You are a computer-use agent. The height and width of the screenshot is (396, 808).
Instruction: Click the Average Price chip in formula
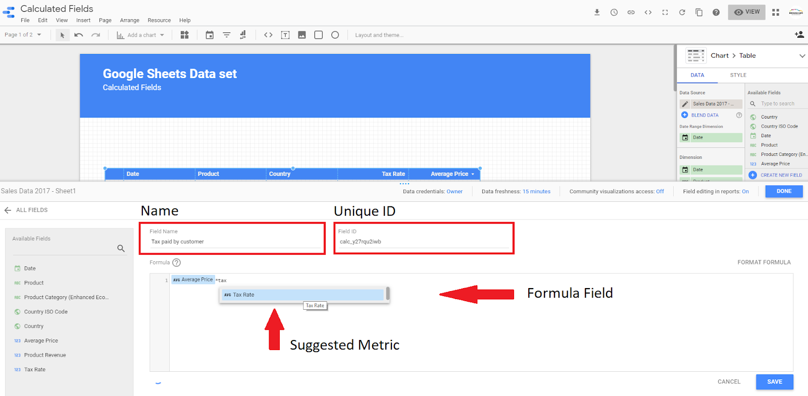193,279
